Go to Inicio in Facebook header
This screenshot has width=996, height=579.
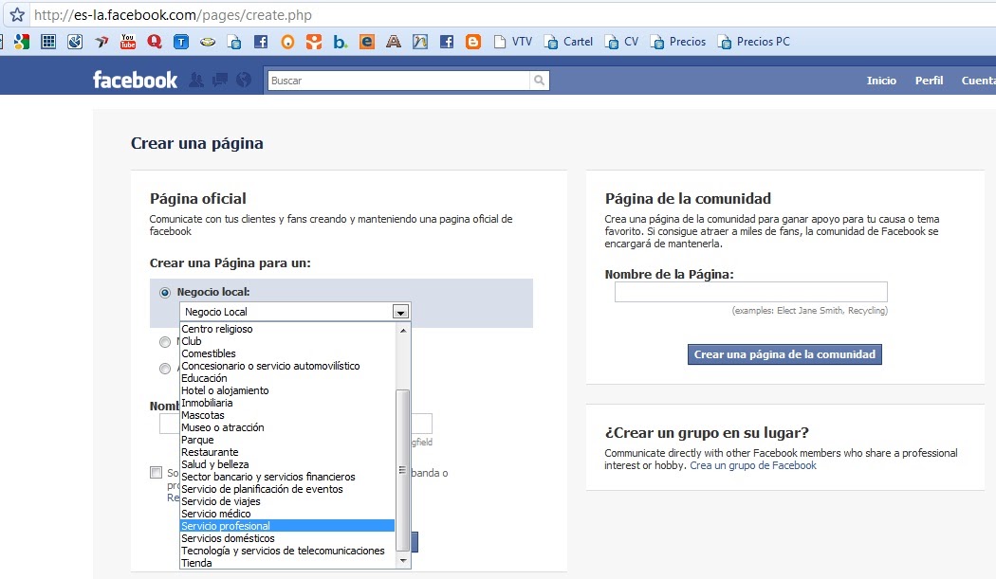(x=881, y=81)
